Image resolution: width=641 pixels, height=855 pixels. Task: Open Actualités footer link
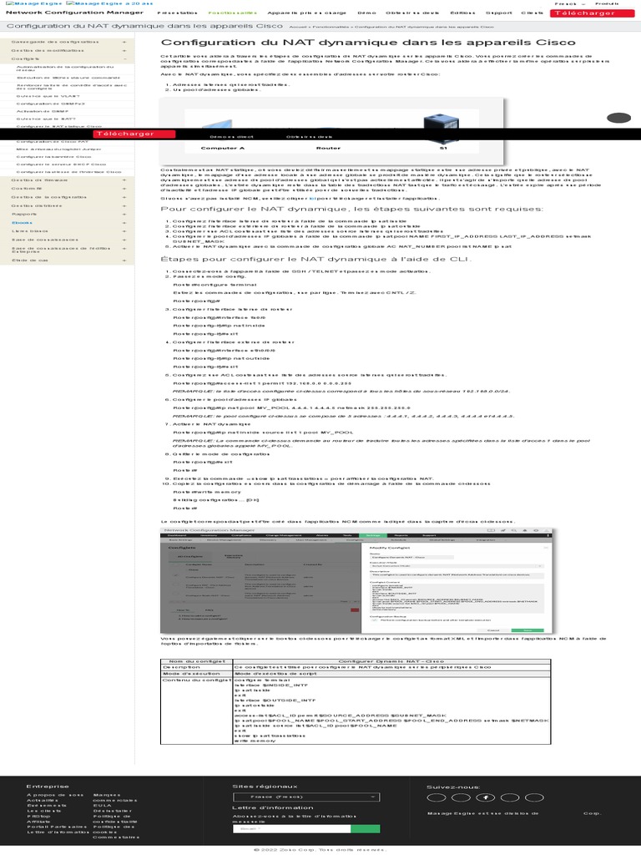click(42, 801)
